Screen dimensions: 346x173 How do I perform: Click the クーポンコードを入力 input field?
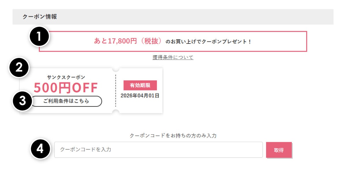coord(159,150)
